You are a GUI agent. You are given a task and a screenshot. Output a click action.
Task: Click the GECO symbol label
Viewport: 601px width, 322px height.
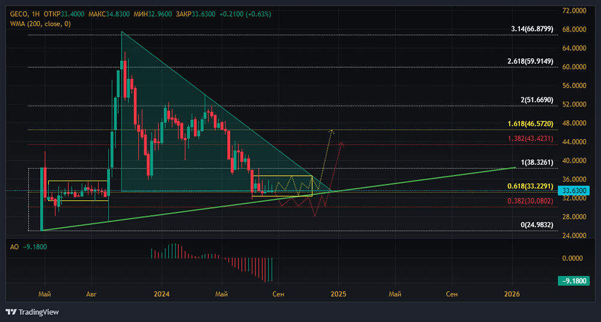point(19,14)
